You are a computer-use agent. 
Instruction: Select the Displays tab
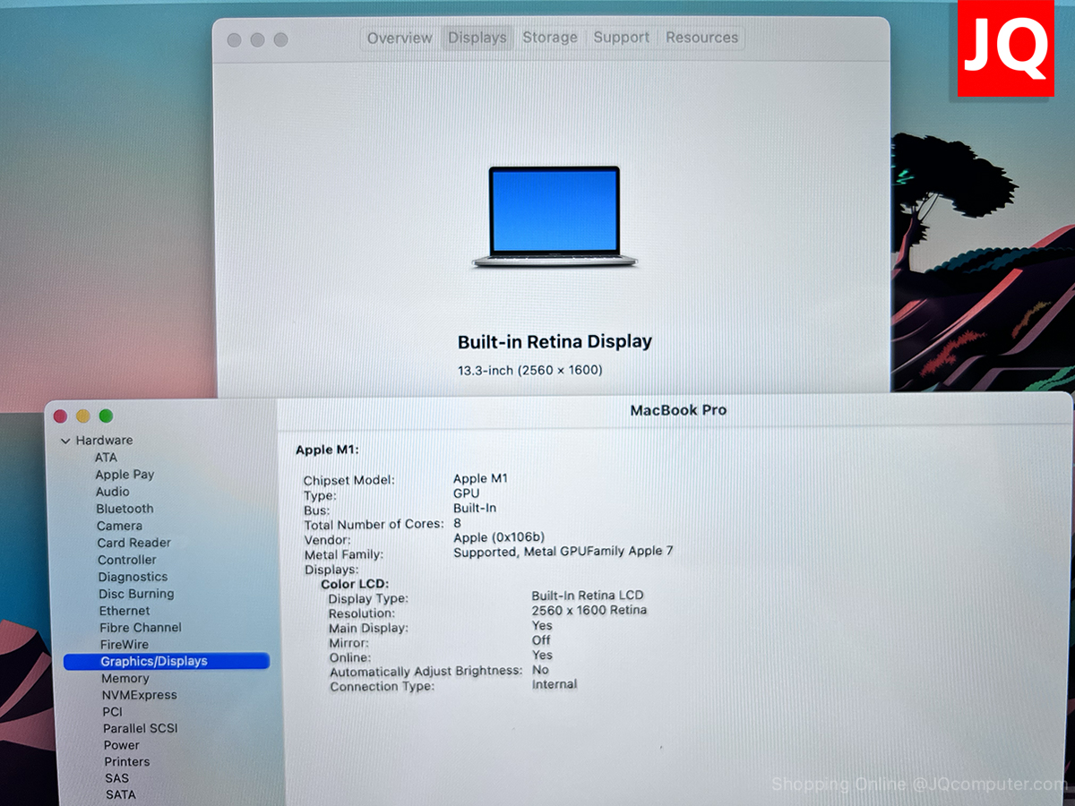(x=477, y=38)
